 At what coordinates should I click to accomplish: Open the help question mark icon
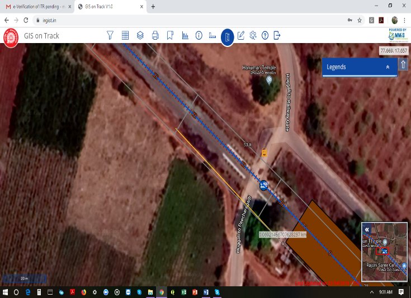click(x=265, y=36)
